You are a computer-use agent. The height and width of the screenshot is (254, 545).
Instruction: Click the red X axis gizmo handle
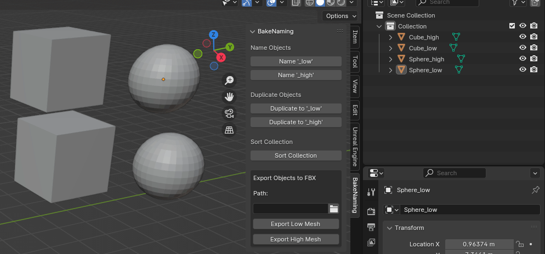pyautogui.click(x=221, y=57)
